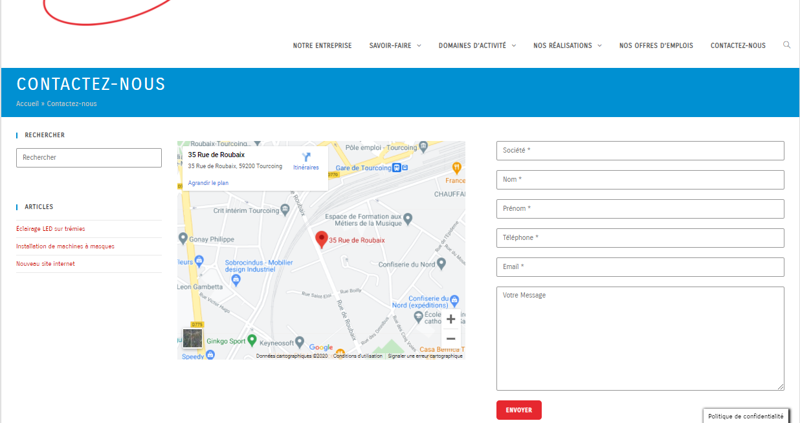Image resolution: width=800 pixels, height=423 pixels.
Task: Focus the Rechercher sidebar search field
Action: point(89,158)
